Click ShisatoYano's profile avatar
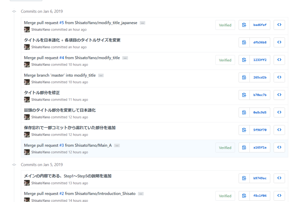This screenshot has height=202, width=295. 27,29
